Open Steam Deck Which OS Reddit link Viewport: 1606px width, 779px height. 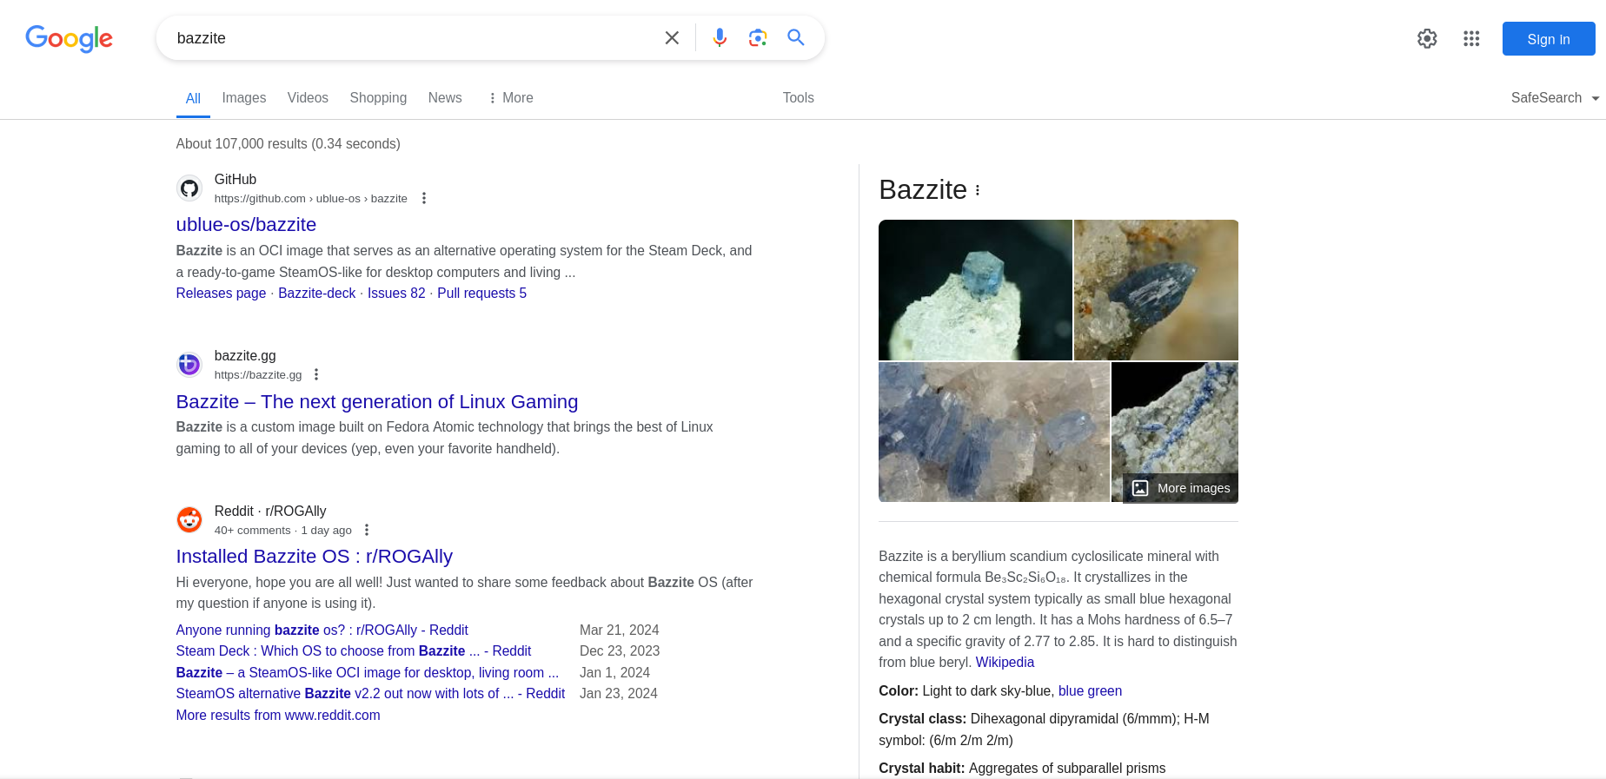tap(354, 651)
